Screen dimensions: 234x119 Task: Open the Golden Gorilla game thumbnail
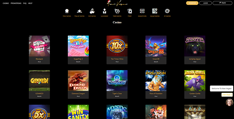pyautogui.click(x=195, y=81)
